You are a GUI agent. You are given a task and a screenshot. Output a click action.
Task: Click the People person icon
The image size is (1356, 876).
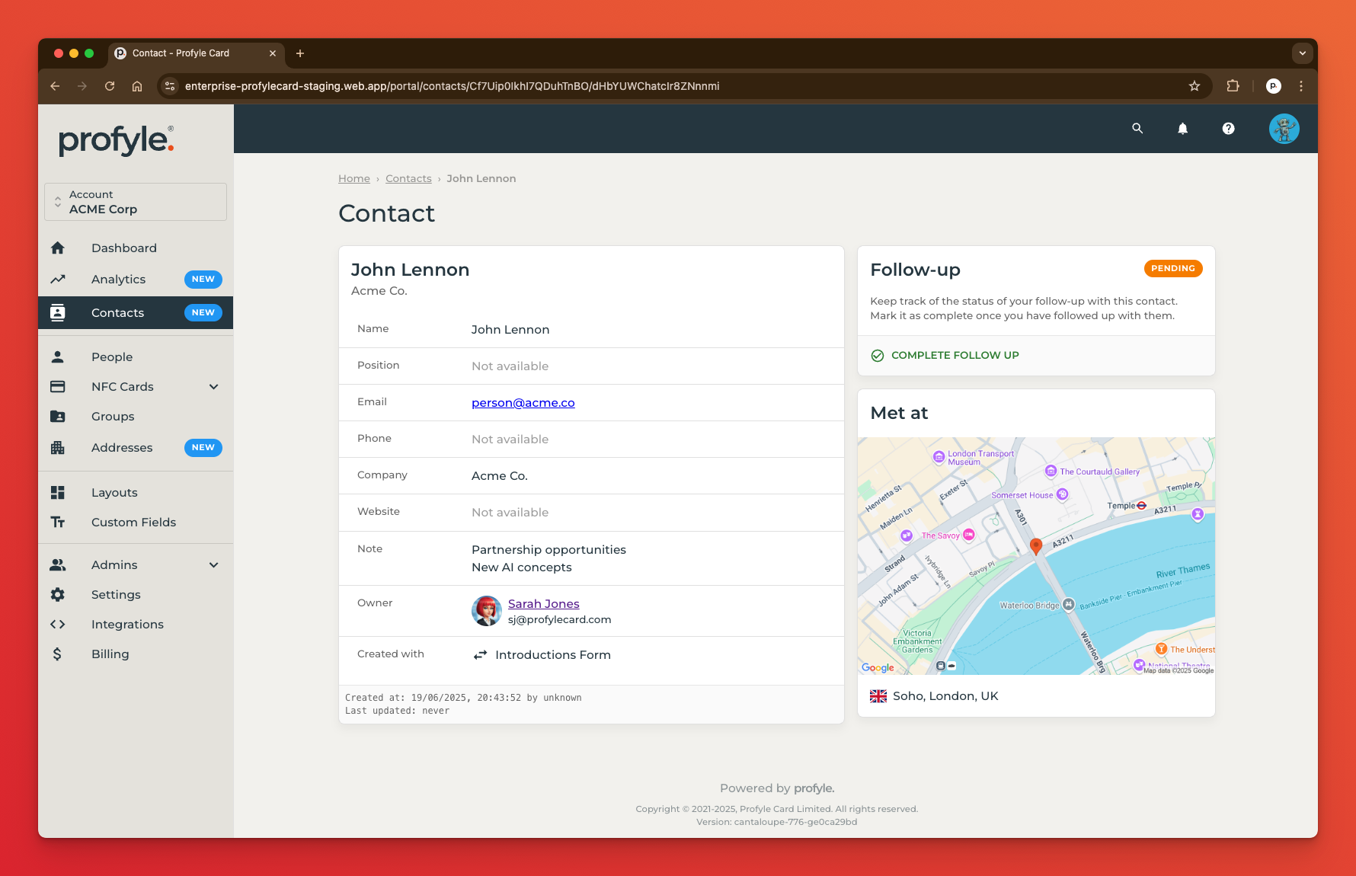point(58,356)
